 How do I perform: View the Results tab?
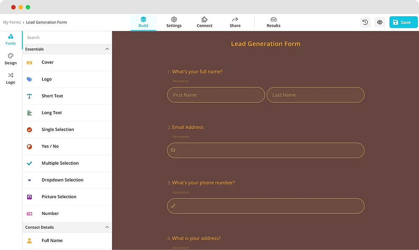pos(273,23)
